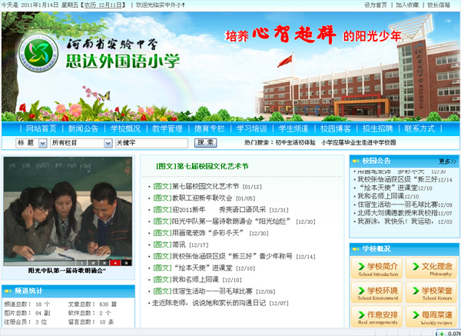This screenshot has height=336, width=461.
Task: Open the 第七届校园文化艺术节 headline link
Action: point(202,165)
